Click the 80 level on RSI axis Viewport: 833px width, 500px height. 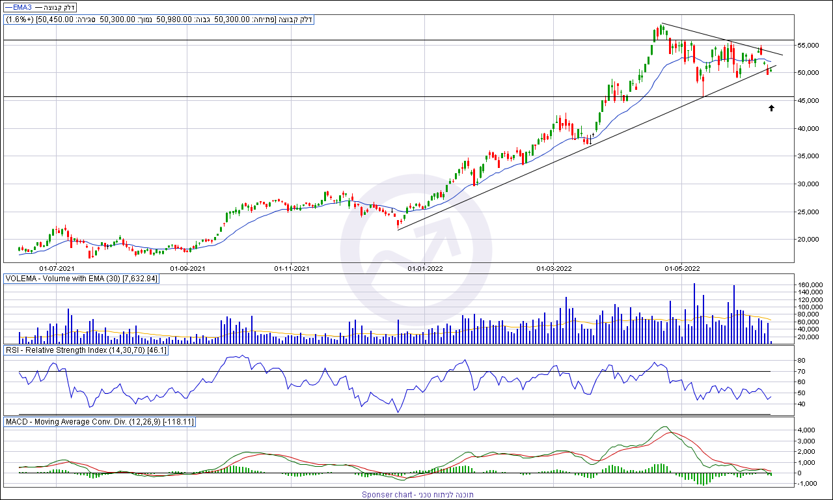tap(802, 361)
